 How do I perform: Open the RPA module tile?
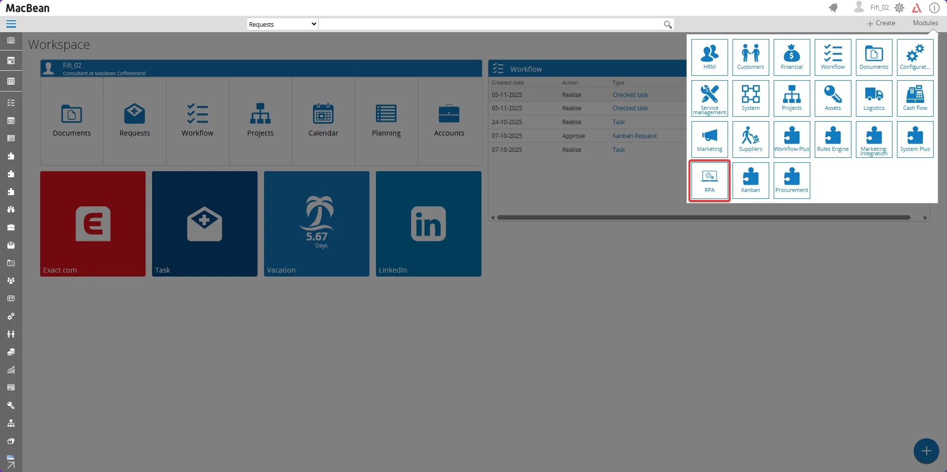click(x=709, y=181)
